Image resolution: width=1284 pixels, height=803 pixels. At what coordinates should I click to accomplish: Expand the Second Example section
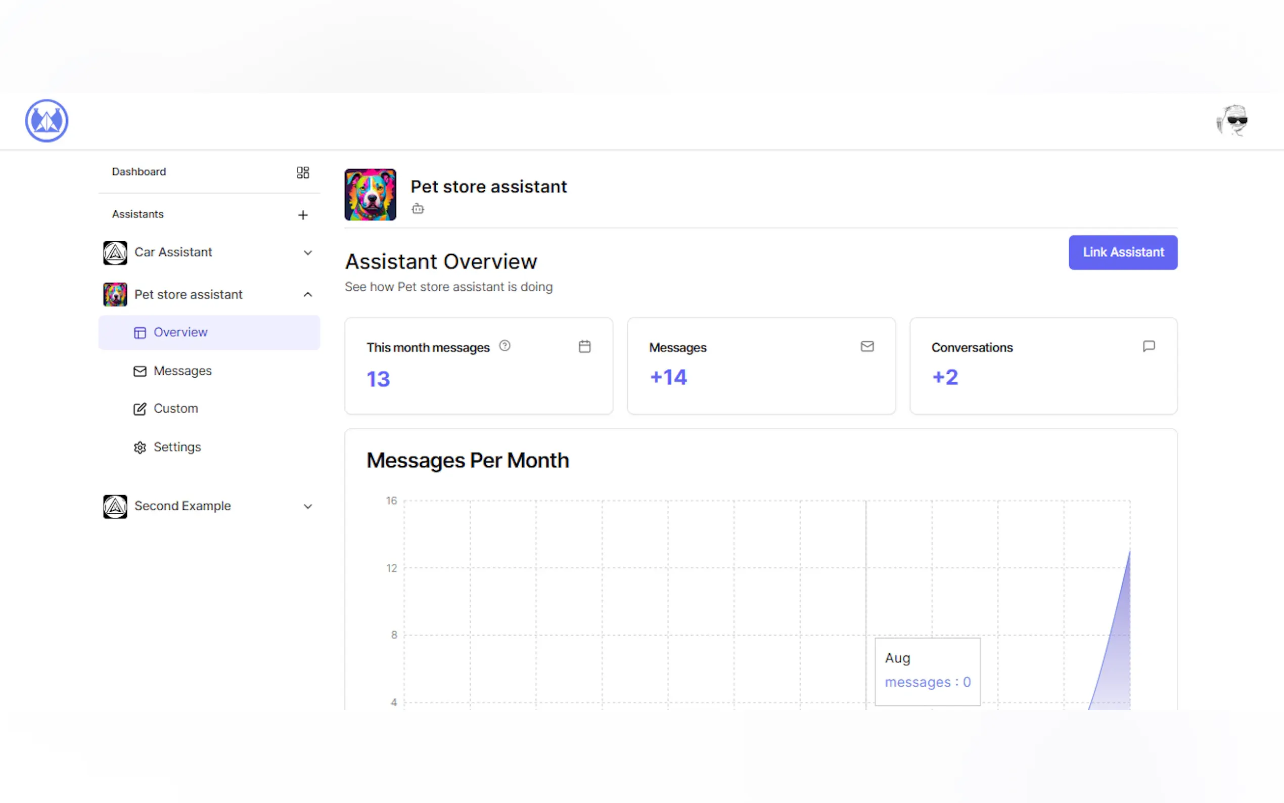307,506
